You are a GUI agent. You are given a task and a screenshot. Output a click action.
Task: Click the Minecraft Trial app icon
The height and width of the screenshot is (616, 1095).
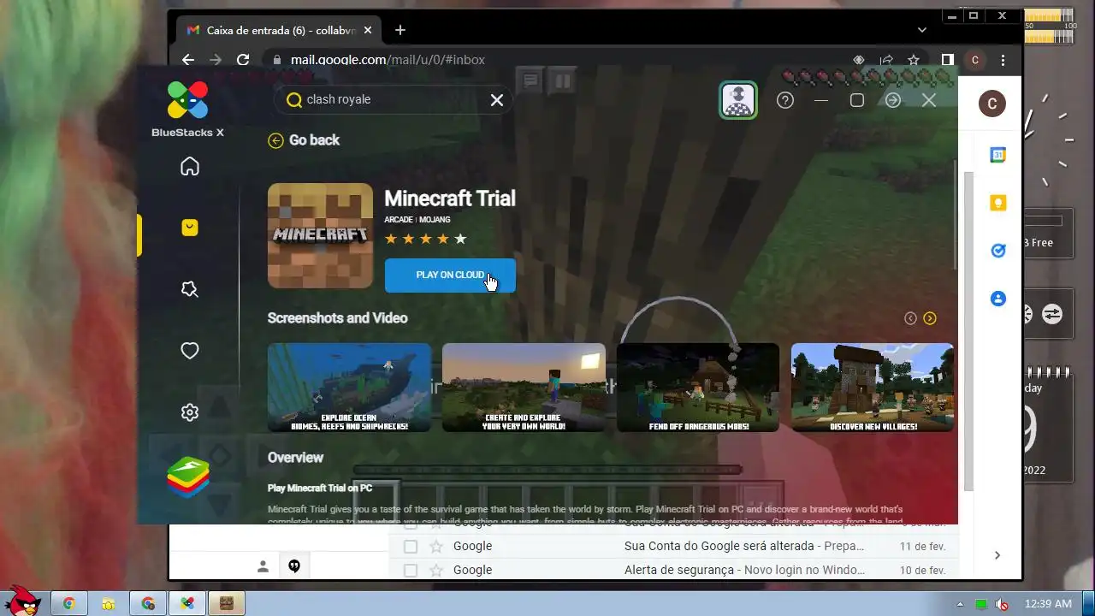pos(320,235)
